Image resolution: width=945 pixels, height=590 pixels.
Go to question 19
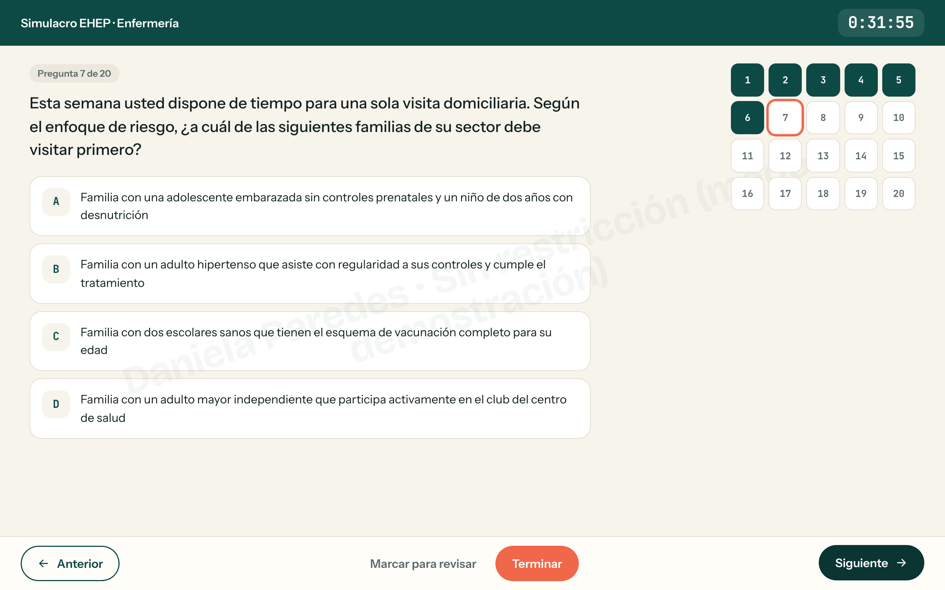click(861, 194)
